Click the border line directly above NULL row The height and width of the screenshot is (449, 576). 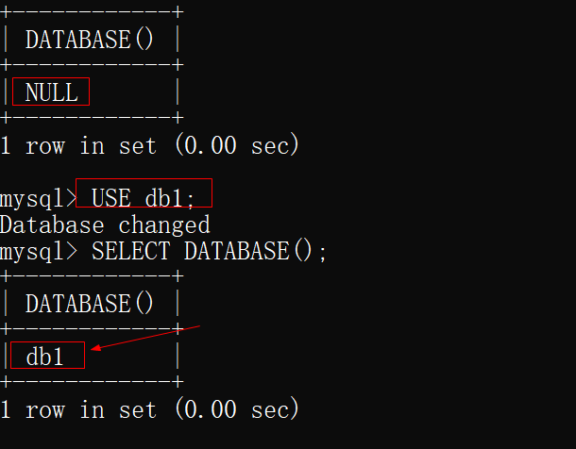tap(92, 65)
